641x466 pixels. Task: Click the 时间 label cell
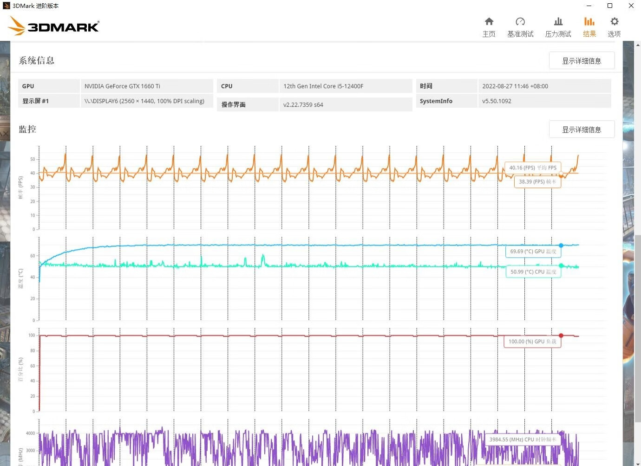click(446, 86)
